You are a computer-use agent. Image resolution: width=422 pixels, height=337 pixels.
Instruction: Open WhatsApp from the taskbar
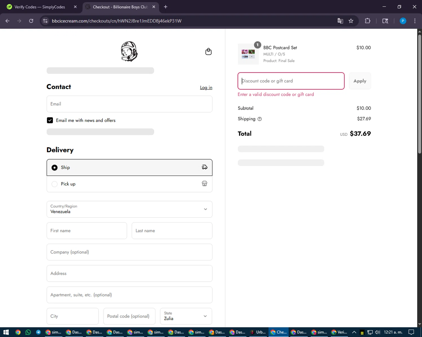coord(28,332)
